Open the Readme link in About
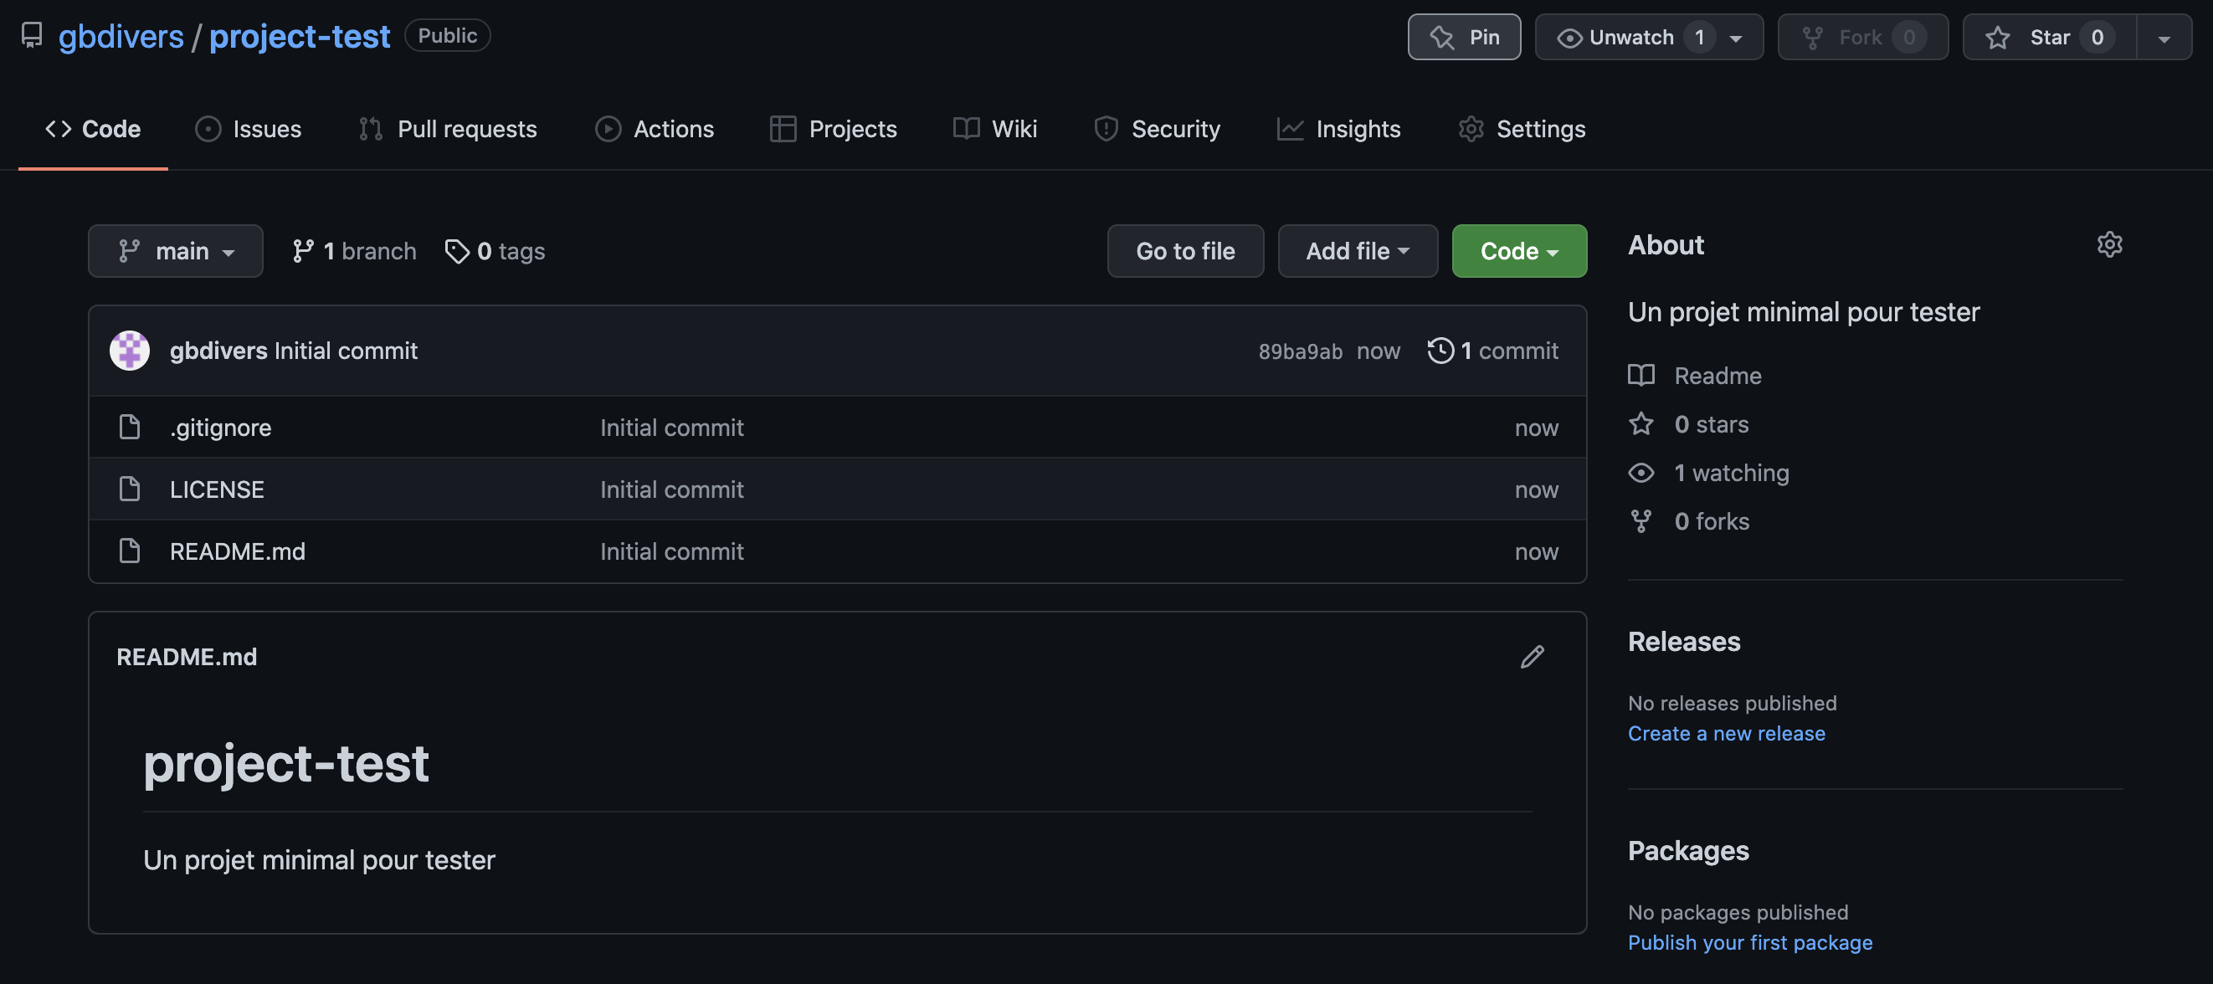This screenshot has width=2213, height=984. [x=1695, y=376]
